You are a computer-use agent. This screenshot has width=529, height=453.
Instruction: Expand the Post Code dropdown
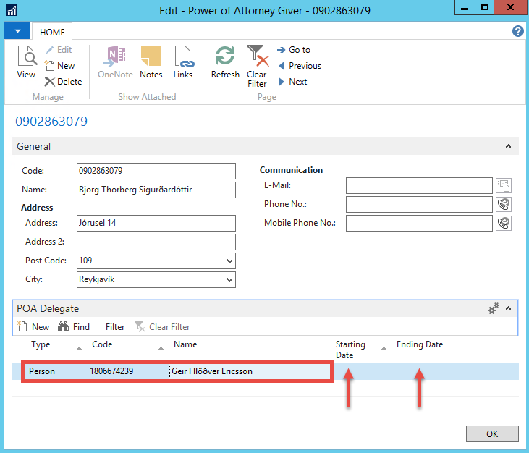(x=230, y=261)
